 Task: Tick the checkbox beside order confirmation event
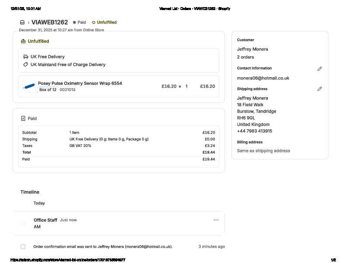tap(23, 247)
